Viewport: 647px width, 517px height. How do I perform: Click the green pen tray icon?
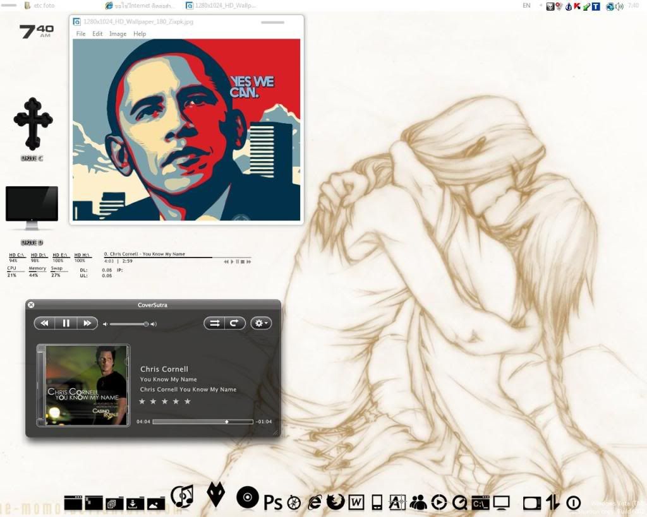[586, 6]
